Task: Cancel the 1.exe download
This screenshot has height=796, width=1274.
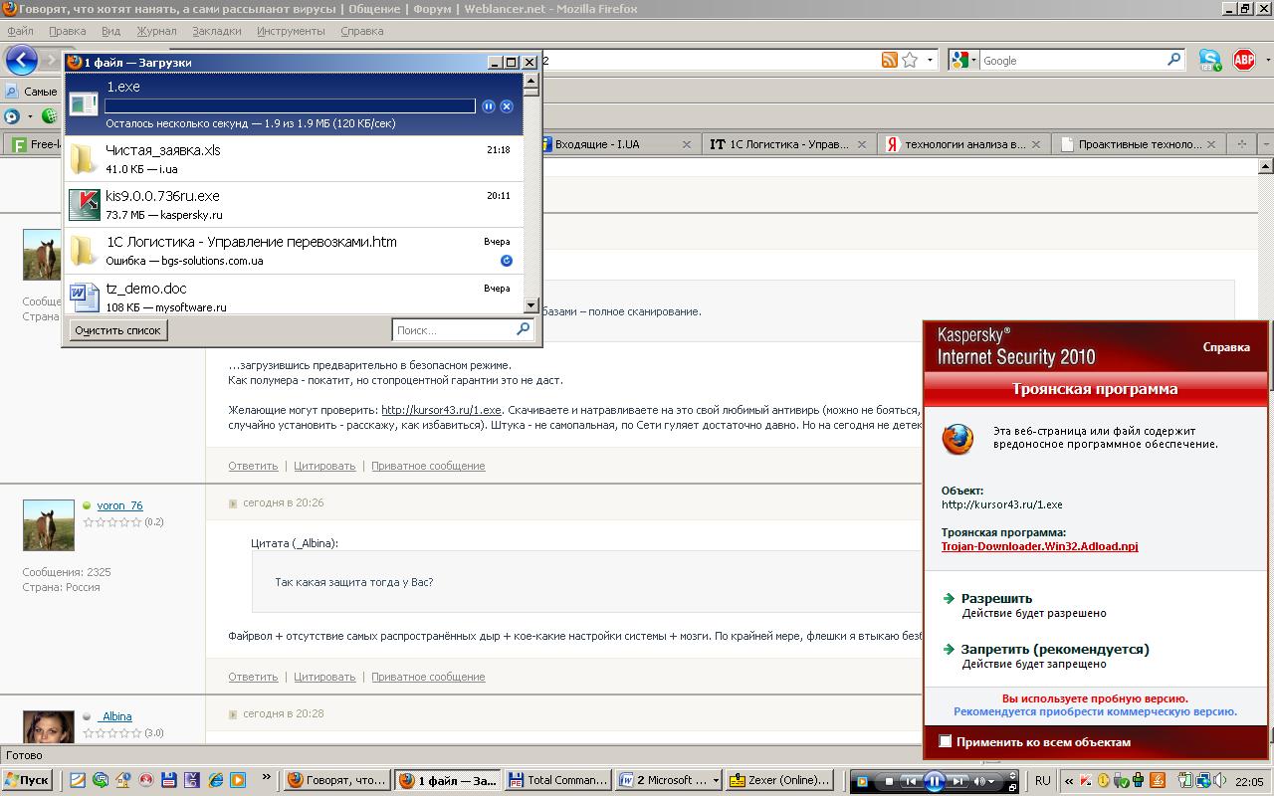Action: click(x=506, y=105)
